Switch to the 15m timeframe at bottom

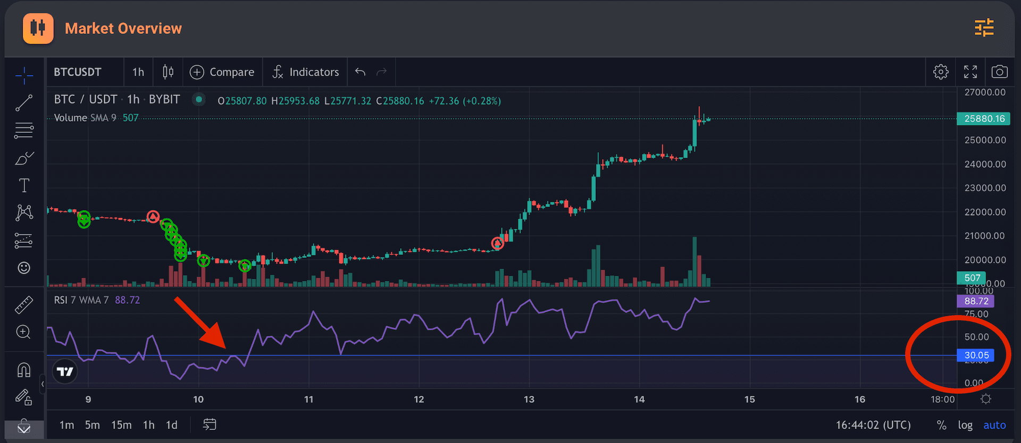pos(121,425)
